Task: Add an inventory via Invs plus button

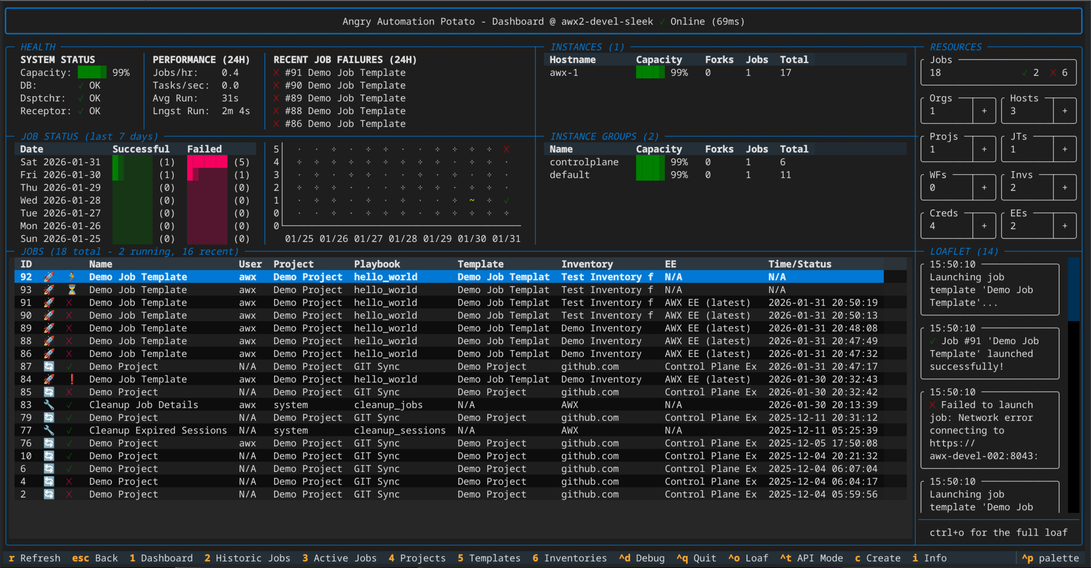Action: pos(1065,188)
